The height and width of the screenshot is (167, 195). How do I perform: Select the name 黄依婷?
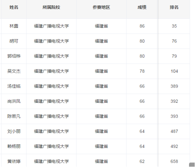pos(14,161)
